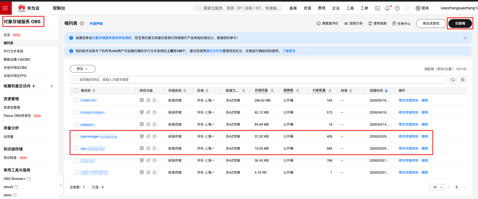Sort by 创建时间 column

pyautogui.click(x=386, y=91)
